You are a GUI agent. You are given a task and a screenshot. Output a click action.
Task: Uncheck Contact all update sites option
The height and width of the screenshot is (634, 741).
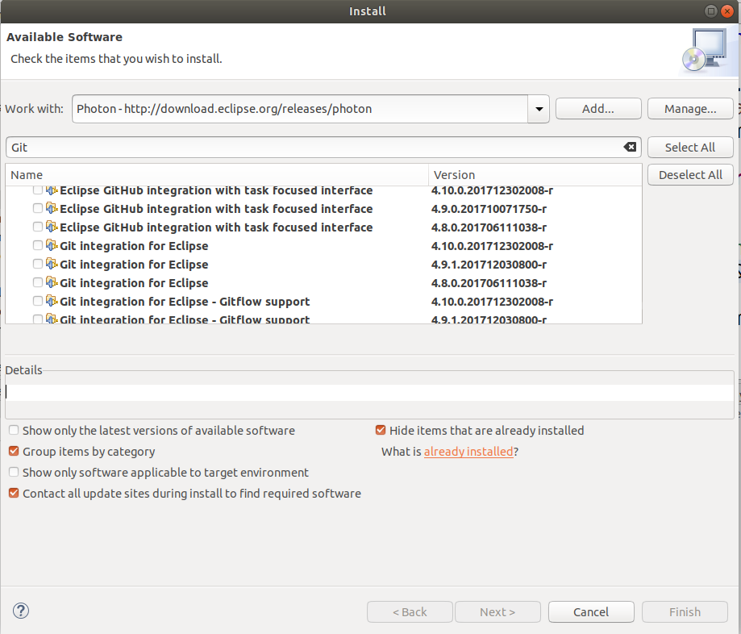pos(14,493)
